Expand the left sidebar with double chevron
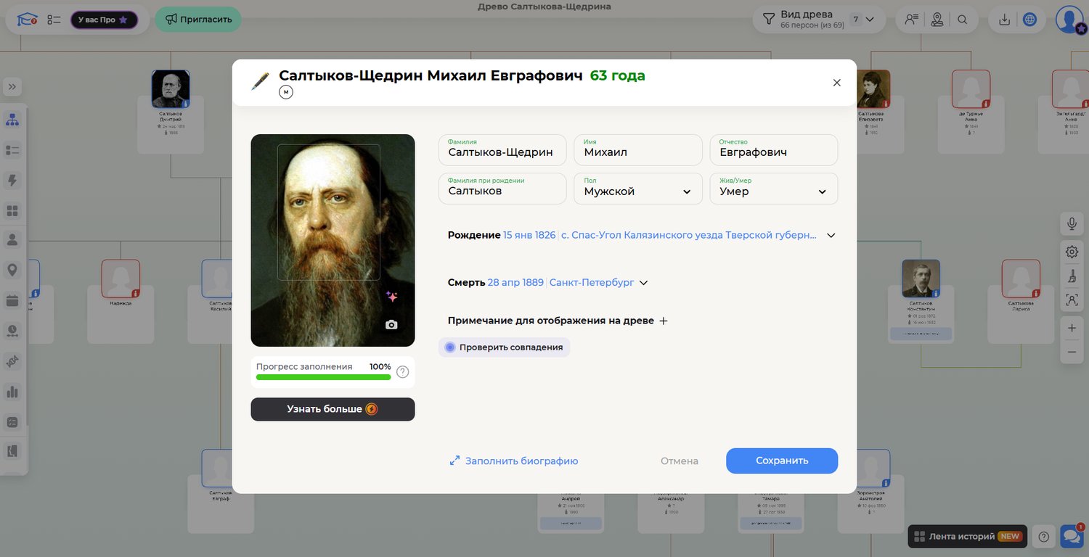This screenshot has width=1089, height=557. click(x=12, y=87)
